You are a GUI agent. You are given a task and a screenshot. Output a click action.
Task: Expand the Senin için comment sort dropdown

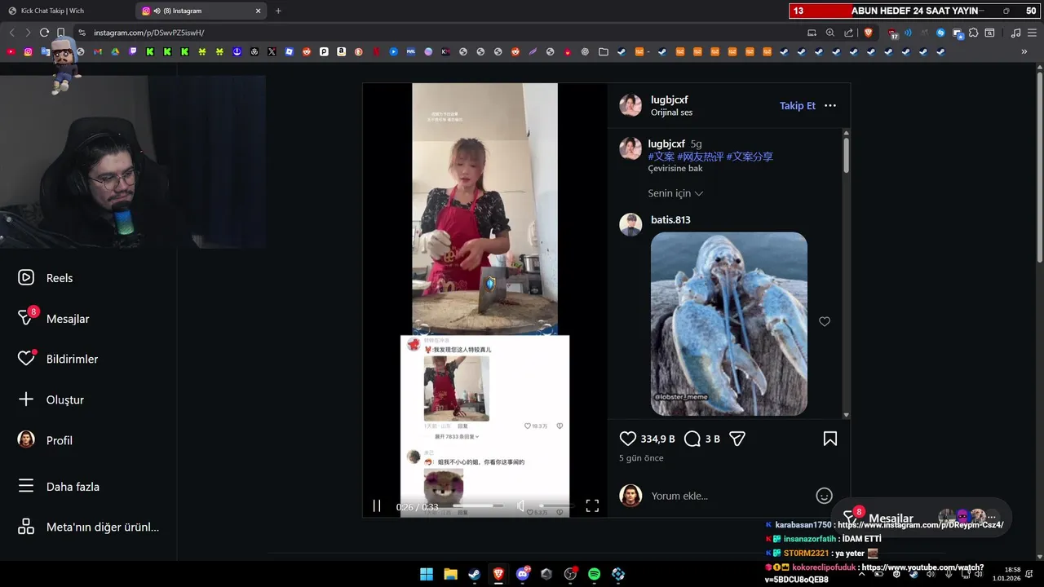click(x=675, y=193)
